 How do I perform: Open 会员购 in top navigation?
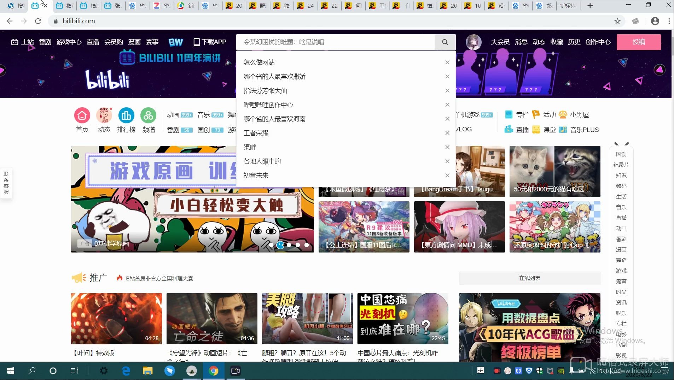coord(114,42)
